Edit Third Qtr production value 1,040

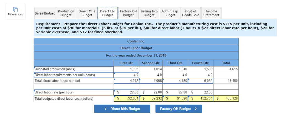[175, 69]
